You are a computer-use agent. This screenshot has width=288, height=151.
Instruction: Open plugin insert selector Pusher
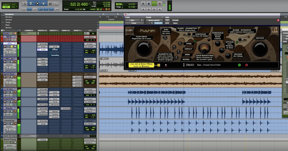pos(134,23)
